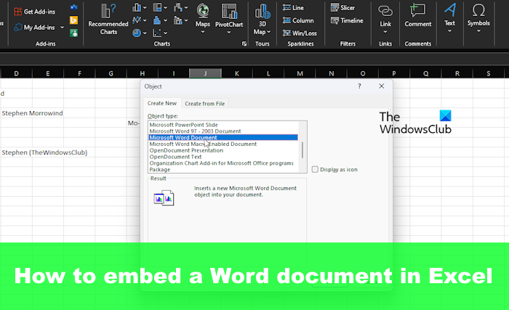Select the Create New tab
Screen dimensions: 509x310
(162, 104)
